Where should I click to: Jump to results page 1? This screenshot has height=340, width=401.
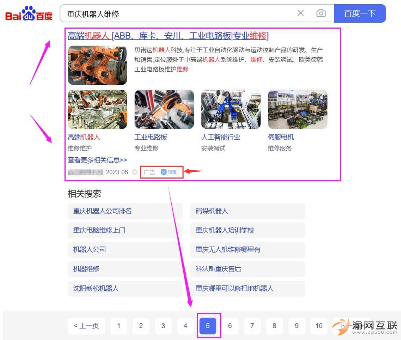click(x=119, y=326)
